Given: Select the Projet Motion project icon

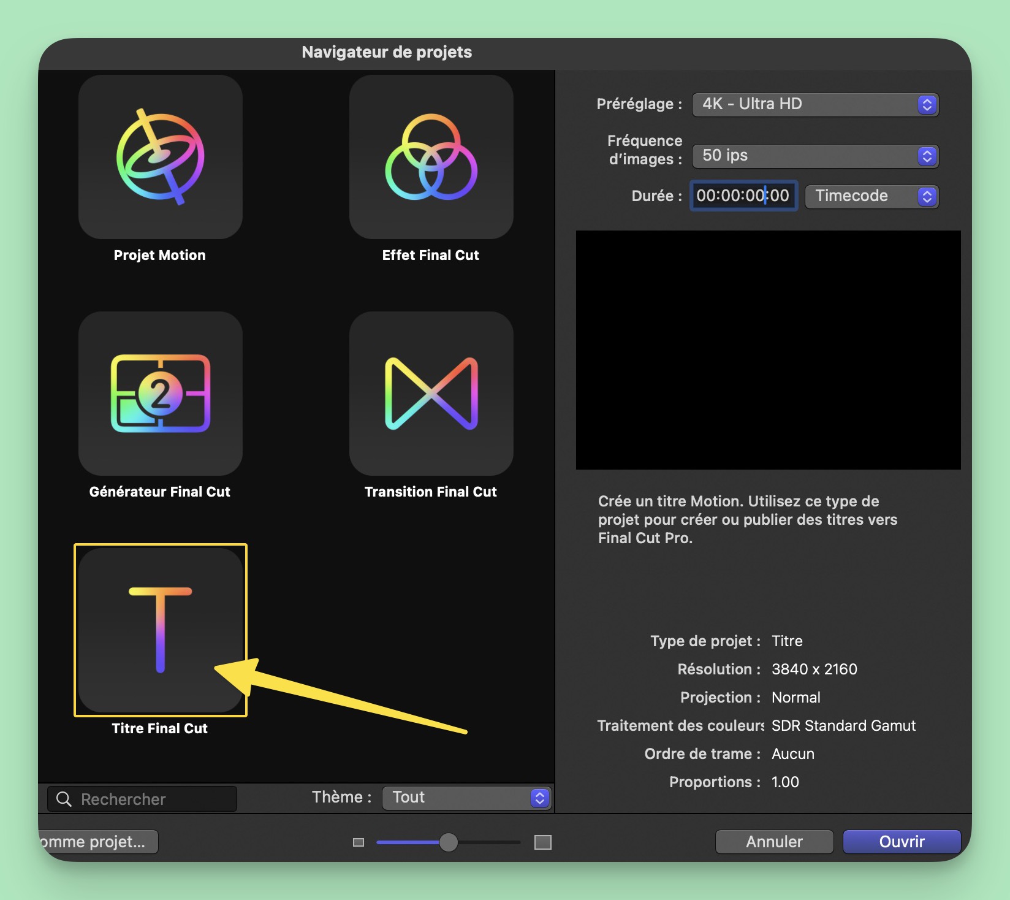Looking at the screenshot, I should coord(161,157).
